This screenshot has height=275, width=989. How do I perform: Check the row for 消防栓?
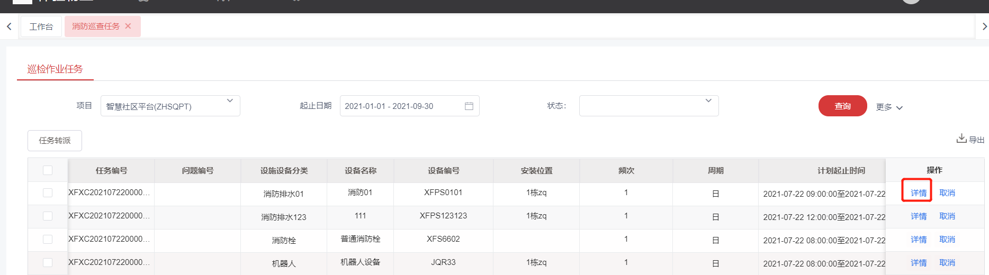(x=48, y=239)
